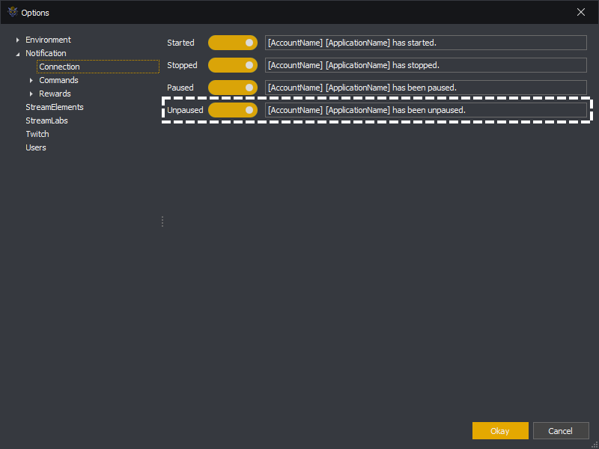Open the StreamElements settings page
The height and width of the screenshot is (449, 599).
point(55,107)
